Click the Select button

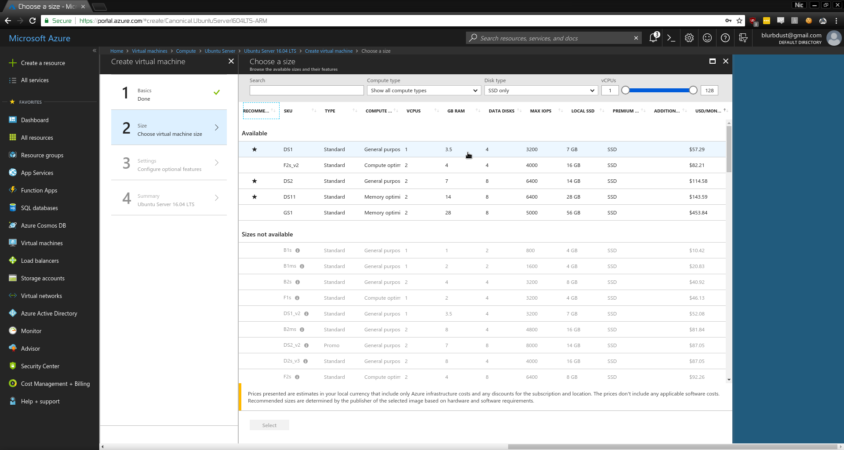[269, 425]
